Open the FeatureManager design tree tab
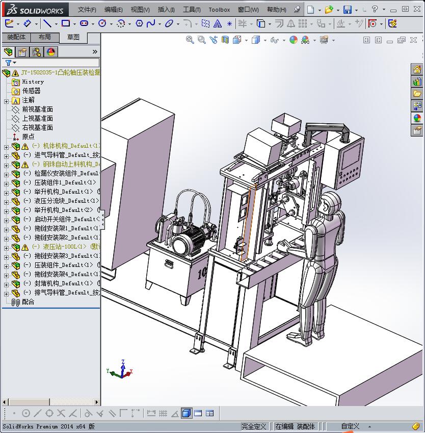This screenshot has height=433, width=425. 8,52
